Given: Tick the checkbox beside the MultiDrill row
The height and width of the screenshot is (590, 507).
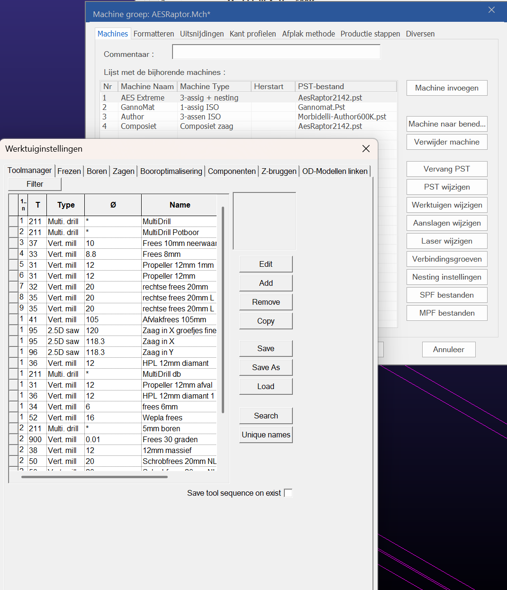Looking at the screenshot, I should click(x=13, y=221).
